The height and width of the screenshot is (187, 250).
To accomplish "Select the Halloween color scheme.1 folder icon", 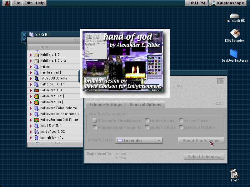I will click(x=37, y=114).
